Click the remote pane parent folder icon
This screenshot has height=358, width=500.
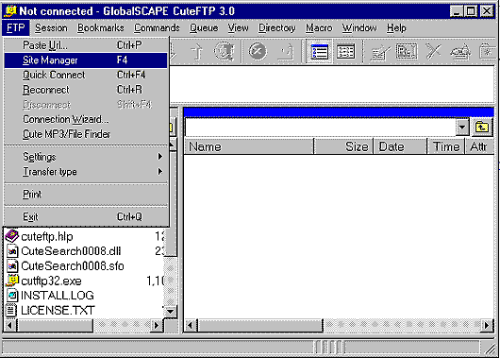(482, 128)
